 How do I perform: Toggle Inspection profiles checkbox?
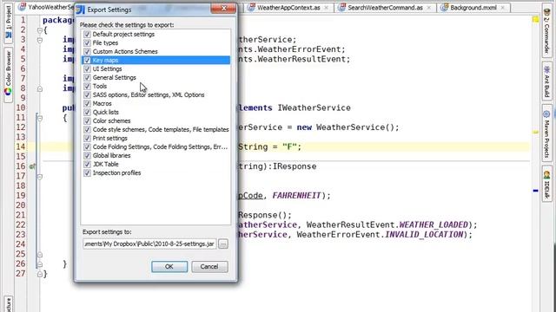click(87, 173)
